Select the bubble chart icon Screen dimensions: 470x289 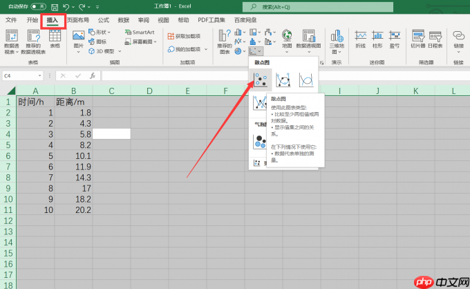[260, 142]
